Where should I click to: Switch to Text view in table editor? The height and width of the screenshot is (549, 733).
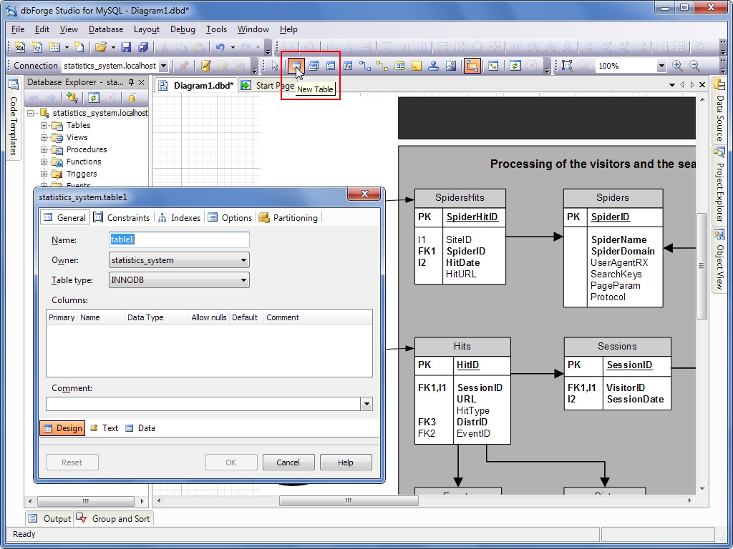click(x=105, y=428)
